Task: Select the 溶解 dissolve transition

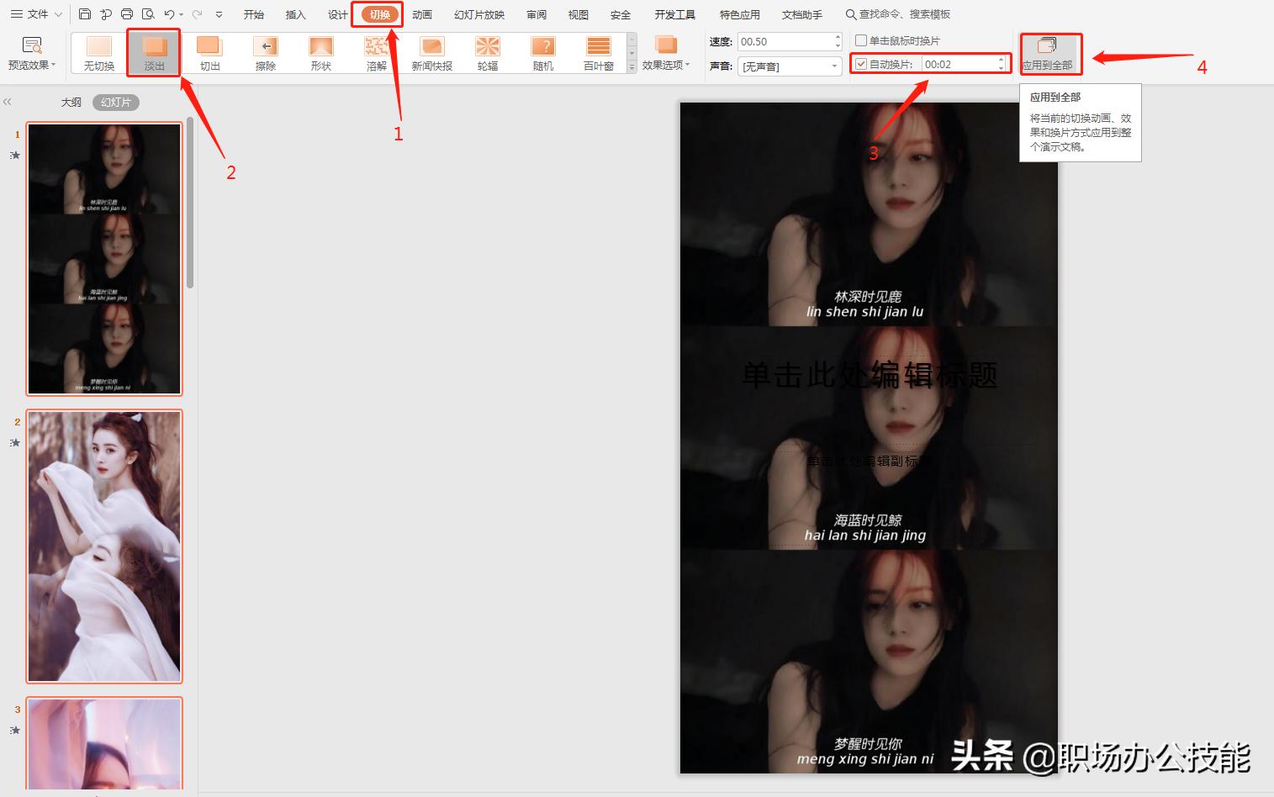Action: pos(376,52)
